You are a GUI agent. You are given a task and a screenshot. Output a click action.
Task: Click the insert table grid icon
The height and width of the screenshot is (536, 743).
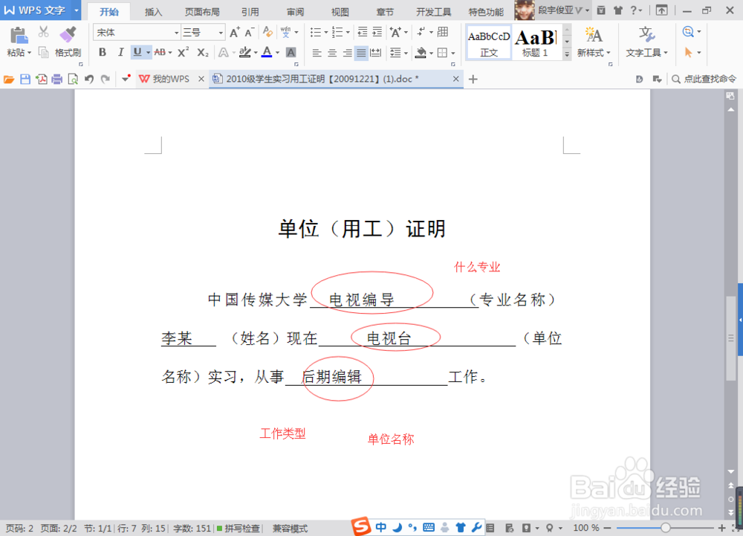(443, 32)
